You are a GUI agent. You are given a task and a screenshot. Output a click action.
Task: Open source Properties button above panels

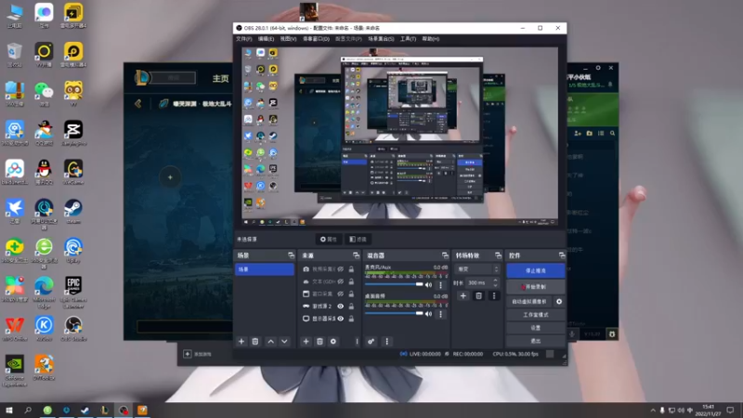pos(329,240)
